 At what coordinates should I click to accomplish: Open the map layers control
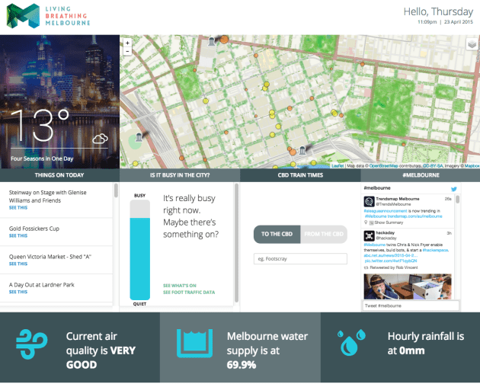coord(472,44)
